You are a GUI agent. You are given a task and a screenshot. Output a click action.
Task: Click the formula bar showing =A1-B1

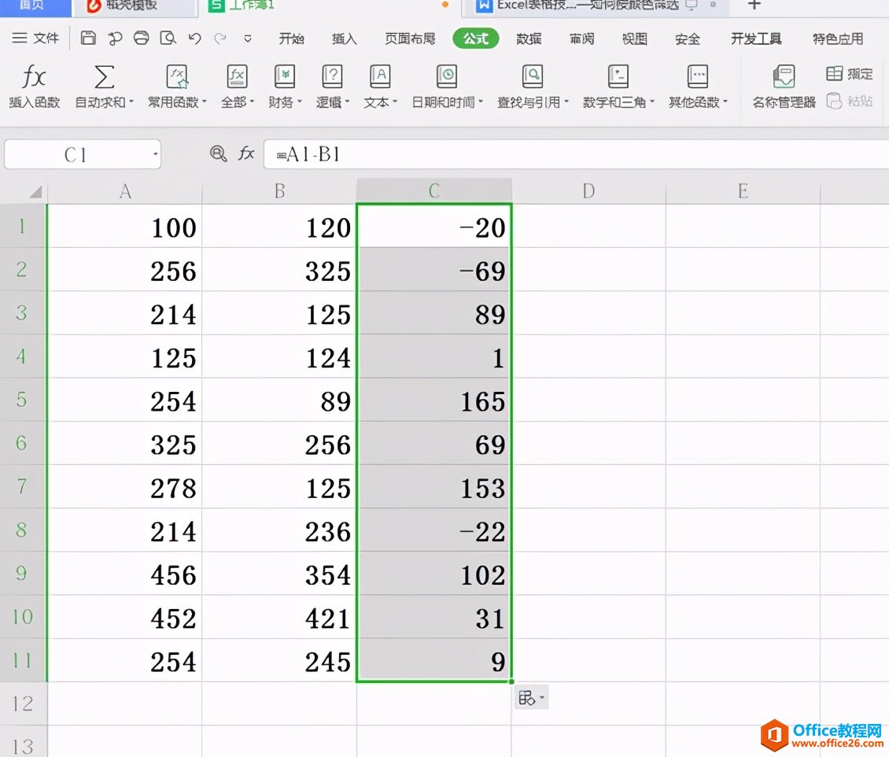(551, 154)
